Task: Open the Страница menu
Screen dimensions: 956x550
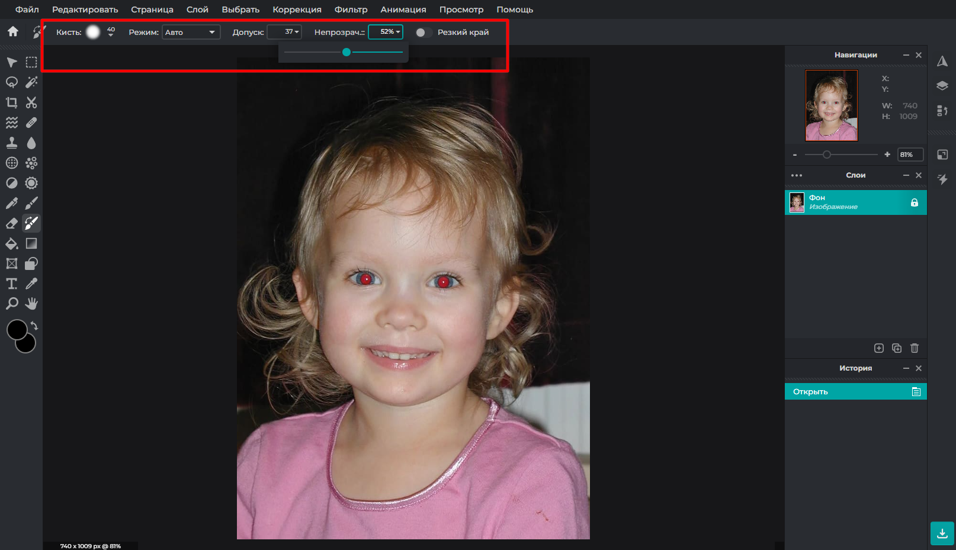Action: [x=152, y=9]
